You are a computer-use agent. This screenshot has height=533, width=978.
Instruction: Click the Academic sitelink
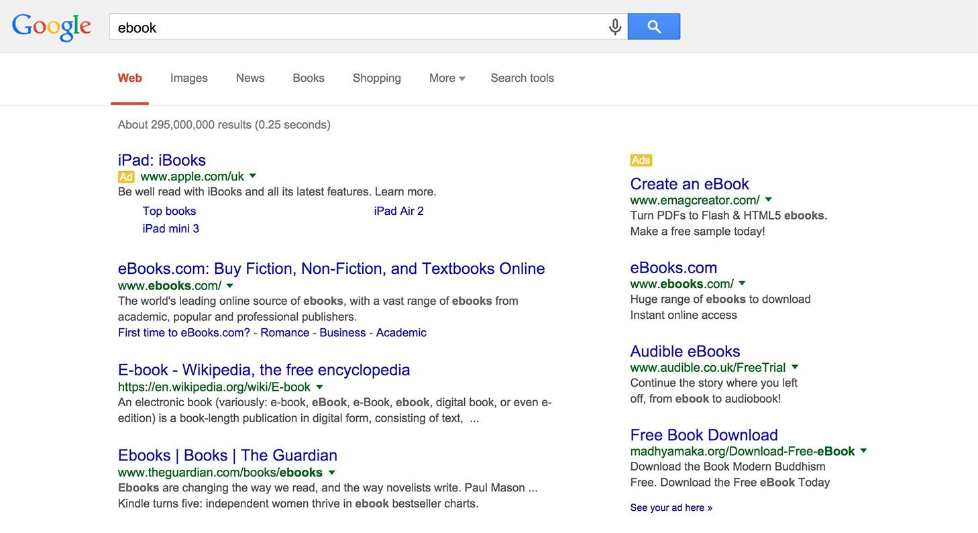point(401,332)
